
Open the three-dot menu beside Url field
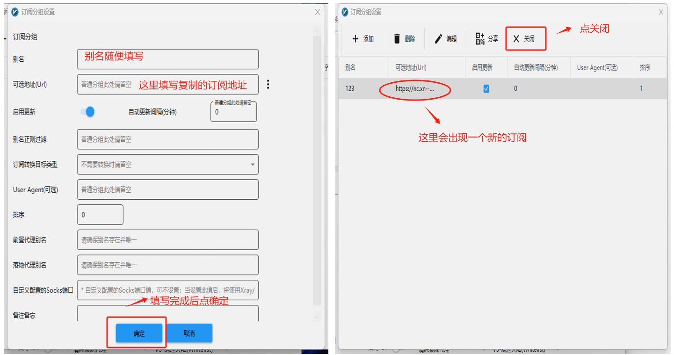pos(268,84)
